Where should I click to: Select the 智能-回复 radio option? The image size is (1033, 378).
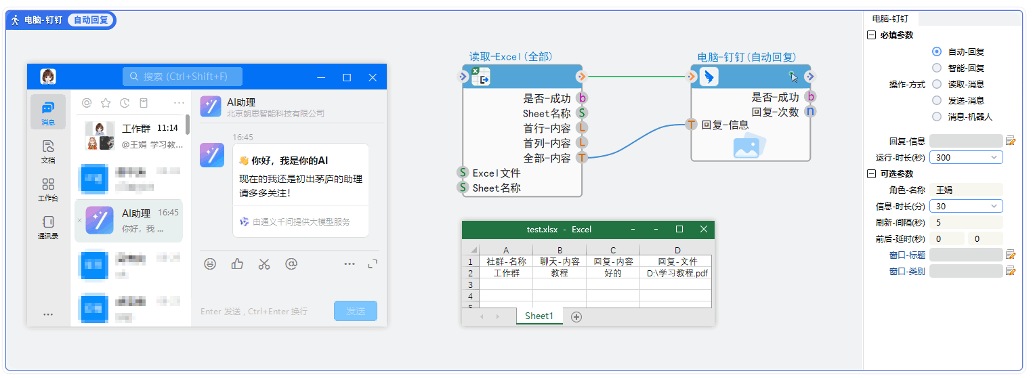[x=937, y=68]
